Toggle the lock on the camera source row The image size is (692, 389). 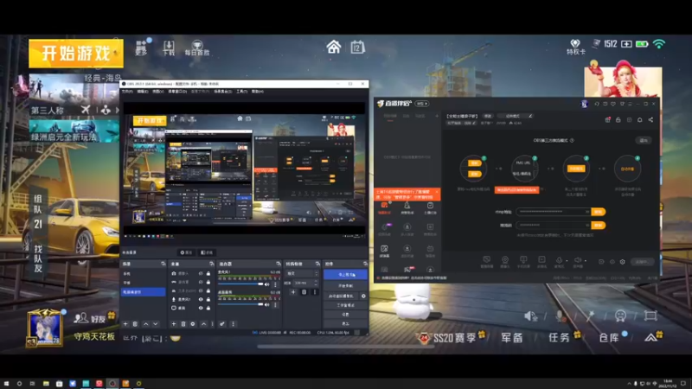(x=208, y=273)
